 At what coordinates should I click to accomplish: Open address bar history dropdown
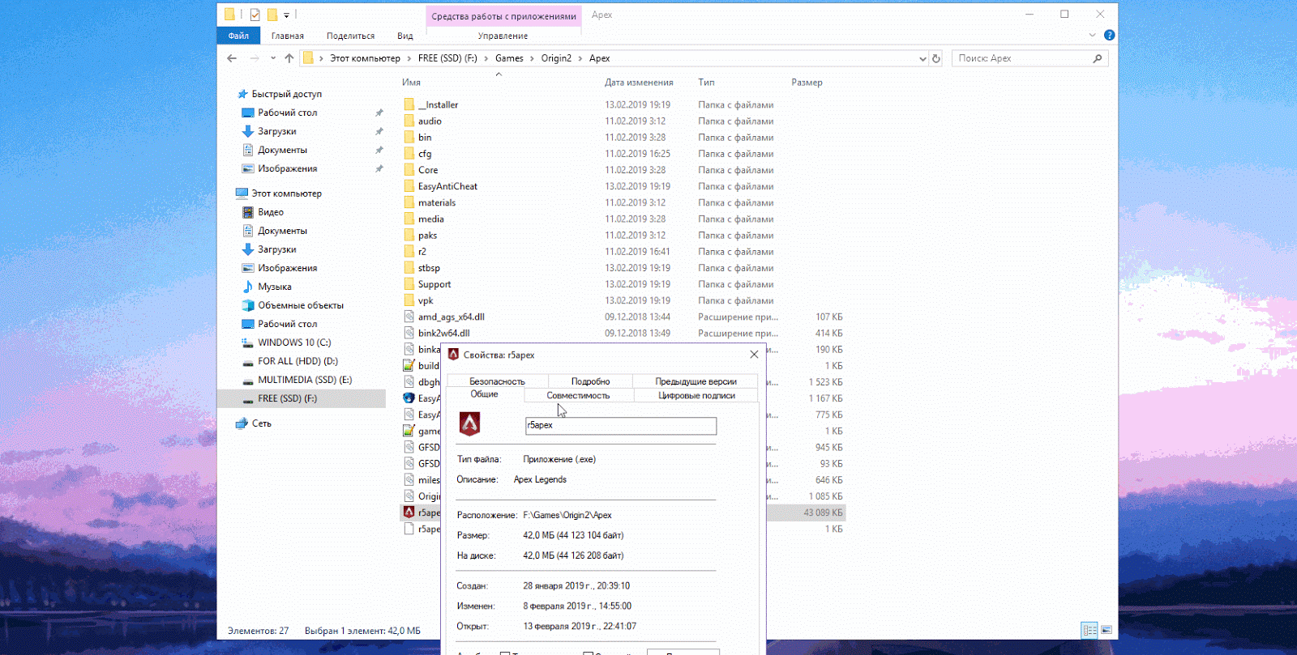pyautogui.click(x=922, y=58)
